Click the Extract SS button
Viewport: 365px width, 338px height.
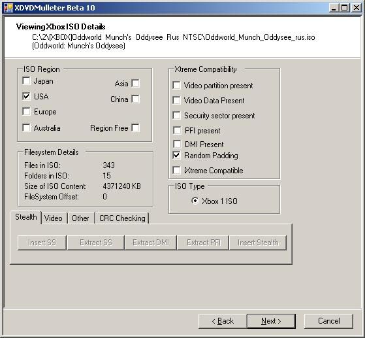pos(96,243)
